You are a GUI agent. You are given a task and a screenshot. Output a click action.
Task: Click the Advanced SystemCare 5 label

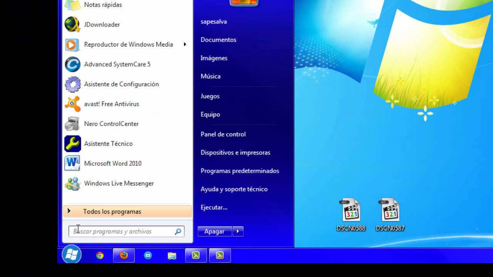tap(117, 64)
